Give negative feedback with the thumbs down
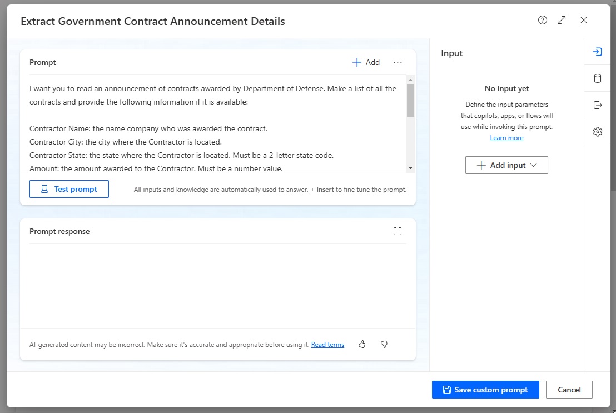 point(384,344)
